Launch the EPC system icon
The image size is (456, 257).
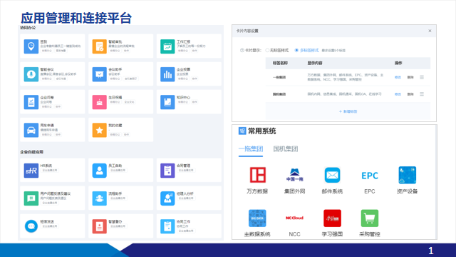(370, 176)
